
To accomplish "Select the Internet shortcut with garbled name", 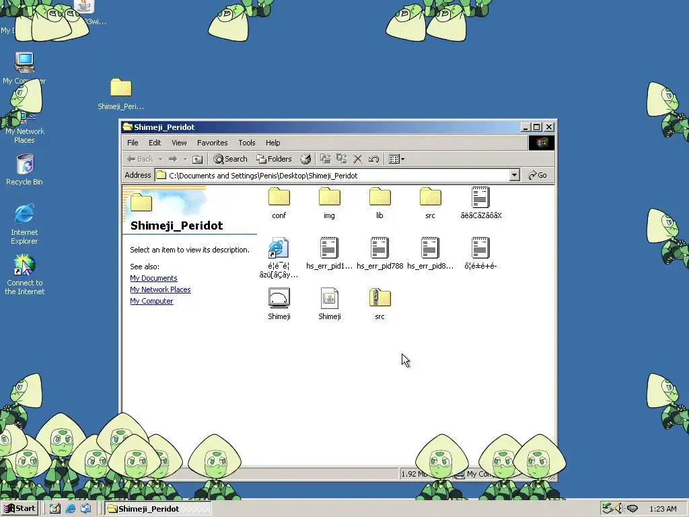I will point(279,258).
